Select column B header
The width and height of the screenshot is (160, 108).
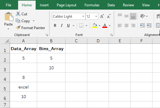[51, 41]
